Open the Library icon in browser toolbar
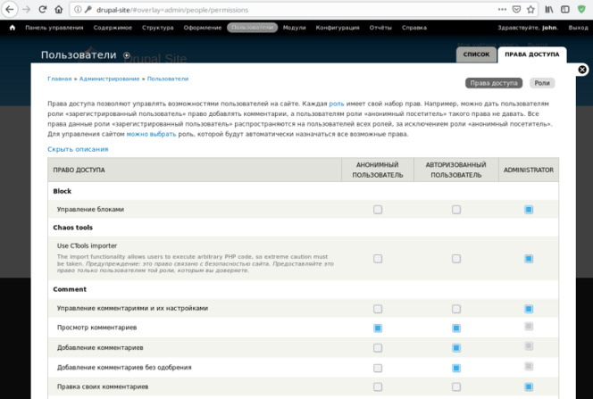593x399 pixels. click(x=548, y=10)
